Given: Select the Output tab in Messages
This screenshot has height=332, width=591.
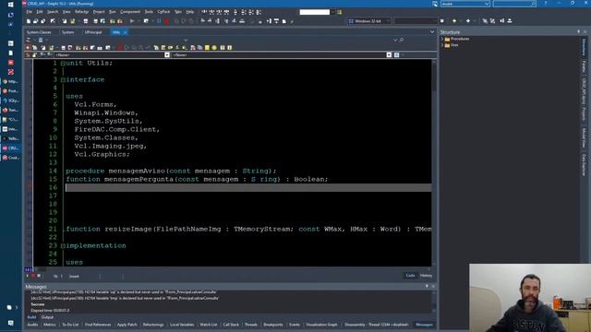Looking at the screenshot, I should click(x=47, y=317).
